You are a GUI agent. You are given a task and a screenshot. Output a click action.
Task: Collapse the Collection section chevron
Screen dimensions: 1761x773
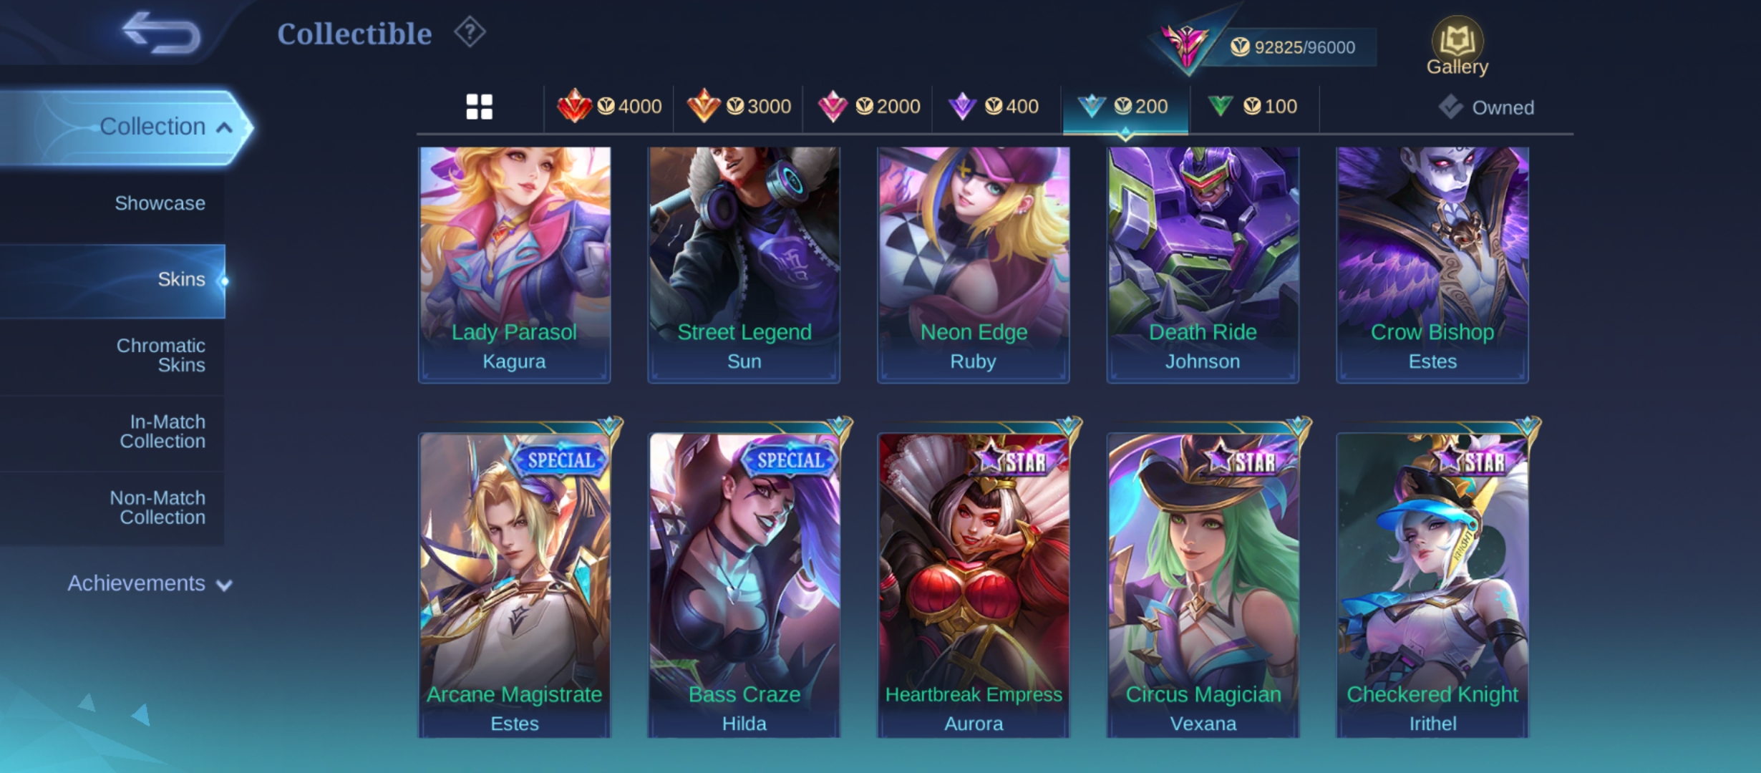[225, 127]
